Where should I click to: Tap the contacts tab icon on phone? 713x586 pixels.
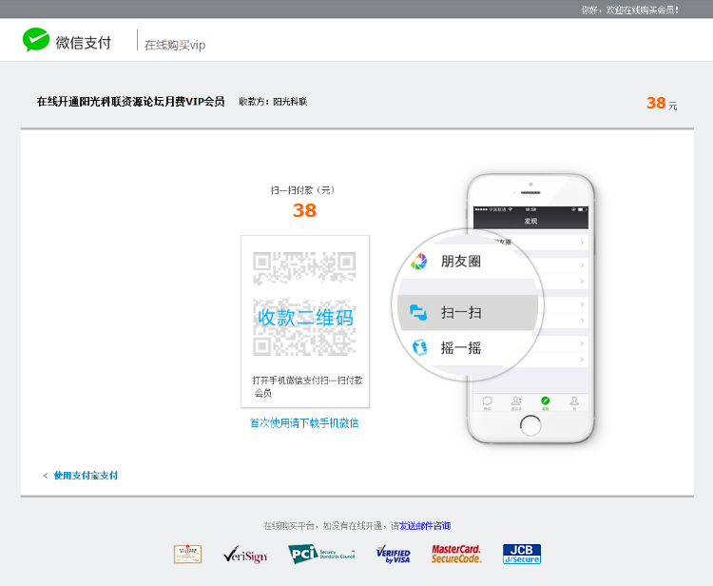515,401
